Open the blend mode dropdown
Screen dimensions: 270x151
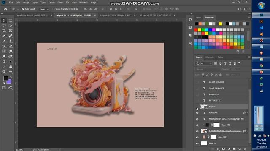pyautogui.click(x=208, y=69)
